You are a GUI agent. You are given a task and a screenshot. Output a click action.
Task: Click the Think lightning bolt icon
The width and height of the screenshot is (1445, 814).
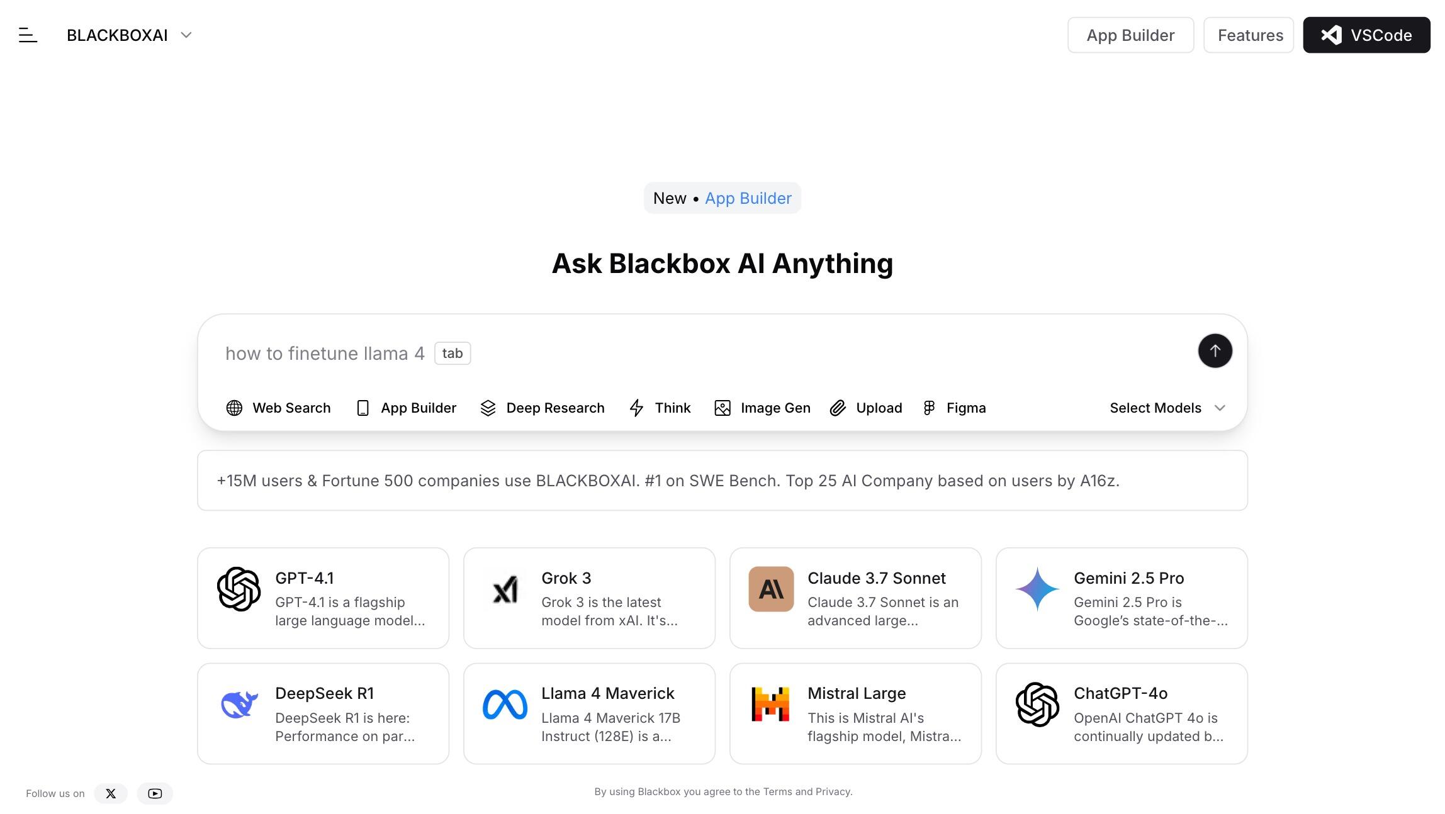pos(636,408)
